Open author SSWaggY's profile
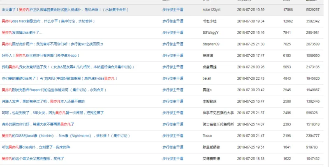329x167 pixels. (x=211, y=32)
